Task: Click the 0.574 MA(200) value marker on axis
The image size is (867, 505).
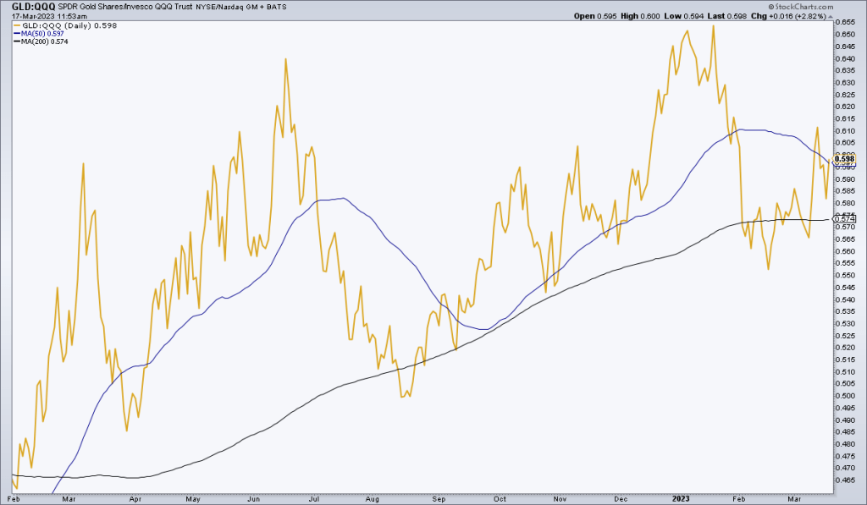Action: point(844,219)
